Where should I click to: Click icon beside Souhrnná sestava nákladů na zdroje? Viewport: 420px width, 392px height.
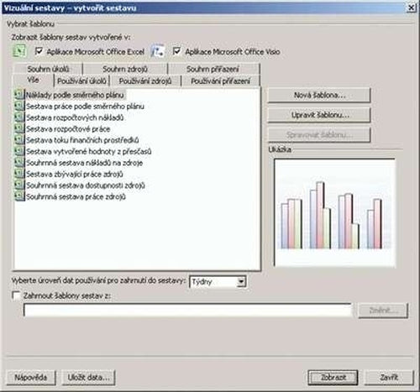[19, 162]
